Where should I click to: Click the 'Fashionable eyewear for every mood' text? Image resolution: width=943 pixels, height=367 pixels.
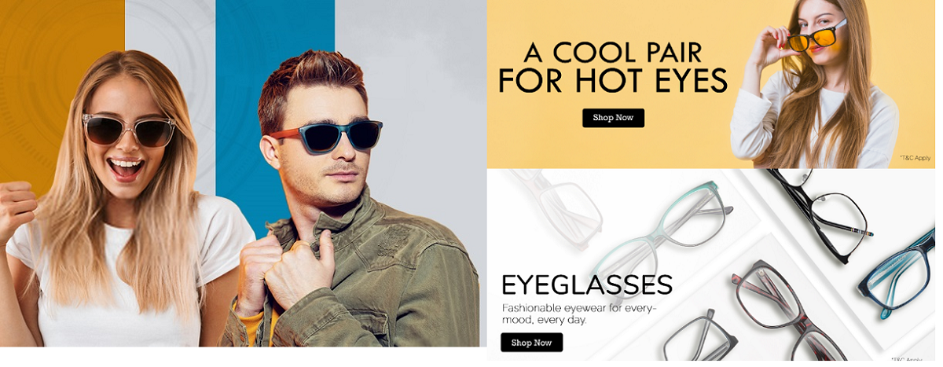[x=578, y=314]
